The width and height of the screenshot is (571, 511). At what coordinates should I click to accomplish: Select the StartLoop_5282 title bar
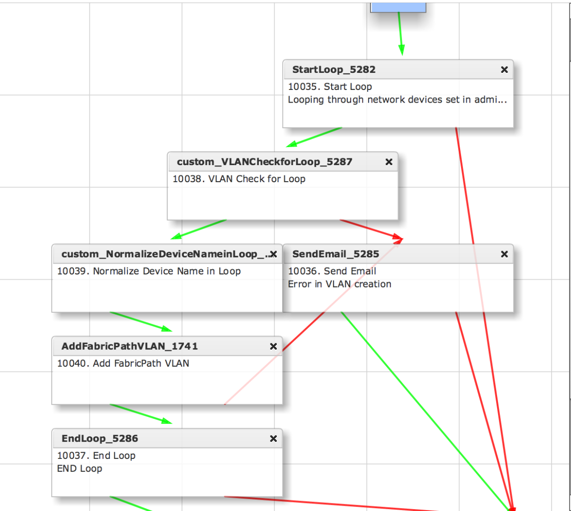pyautogui.click(x=398, y=70)
